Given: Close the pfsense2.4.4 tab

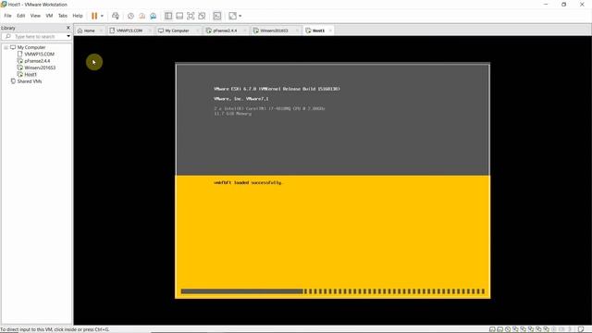Looking at the screenshot, I should (x=244, y=31).
